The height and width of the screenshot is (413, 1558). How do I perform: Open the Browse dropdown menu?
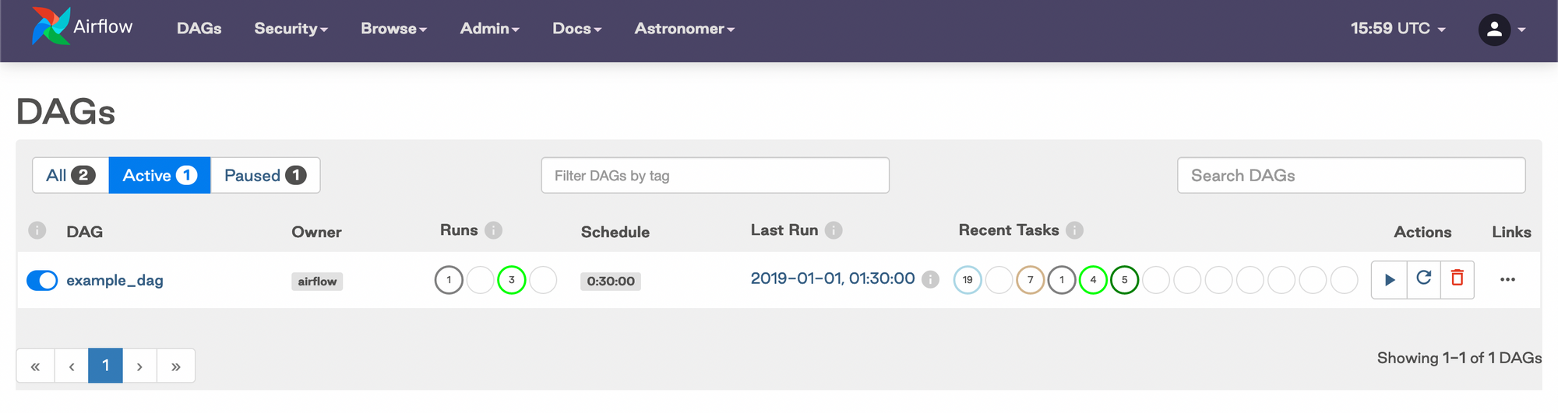pos(393,29)
